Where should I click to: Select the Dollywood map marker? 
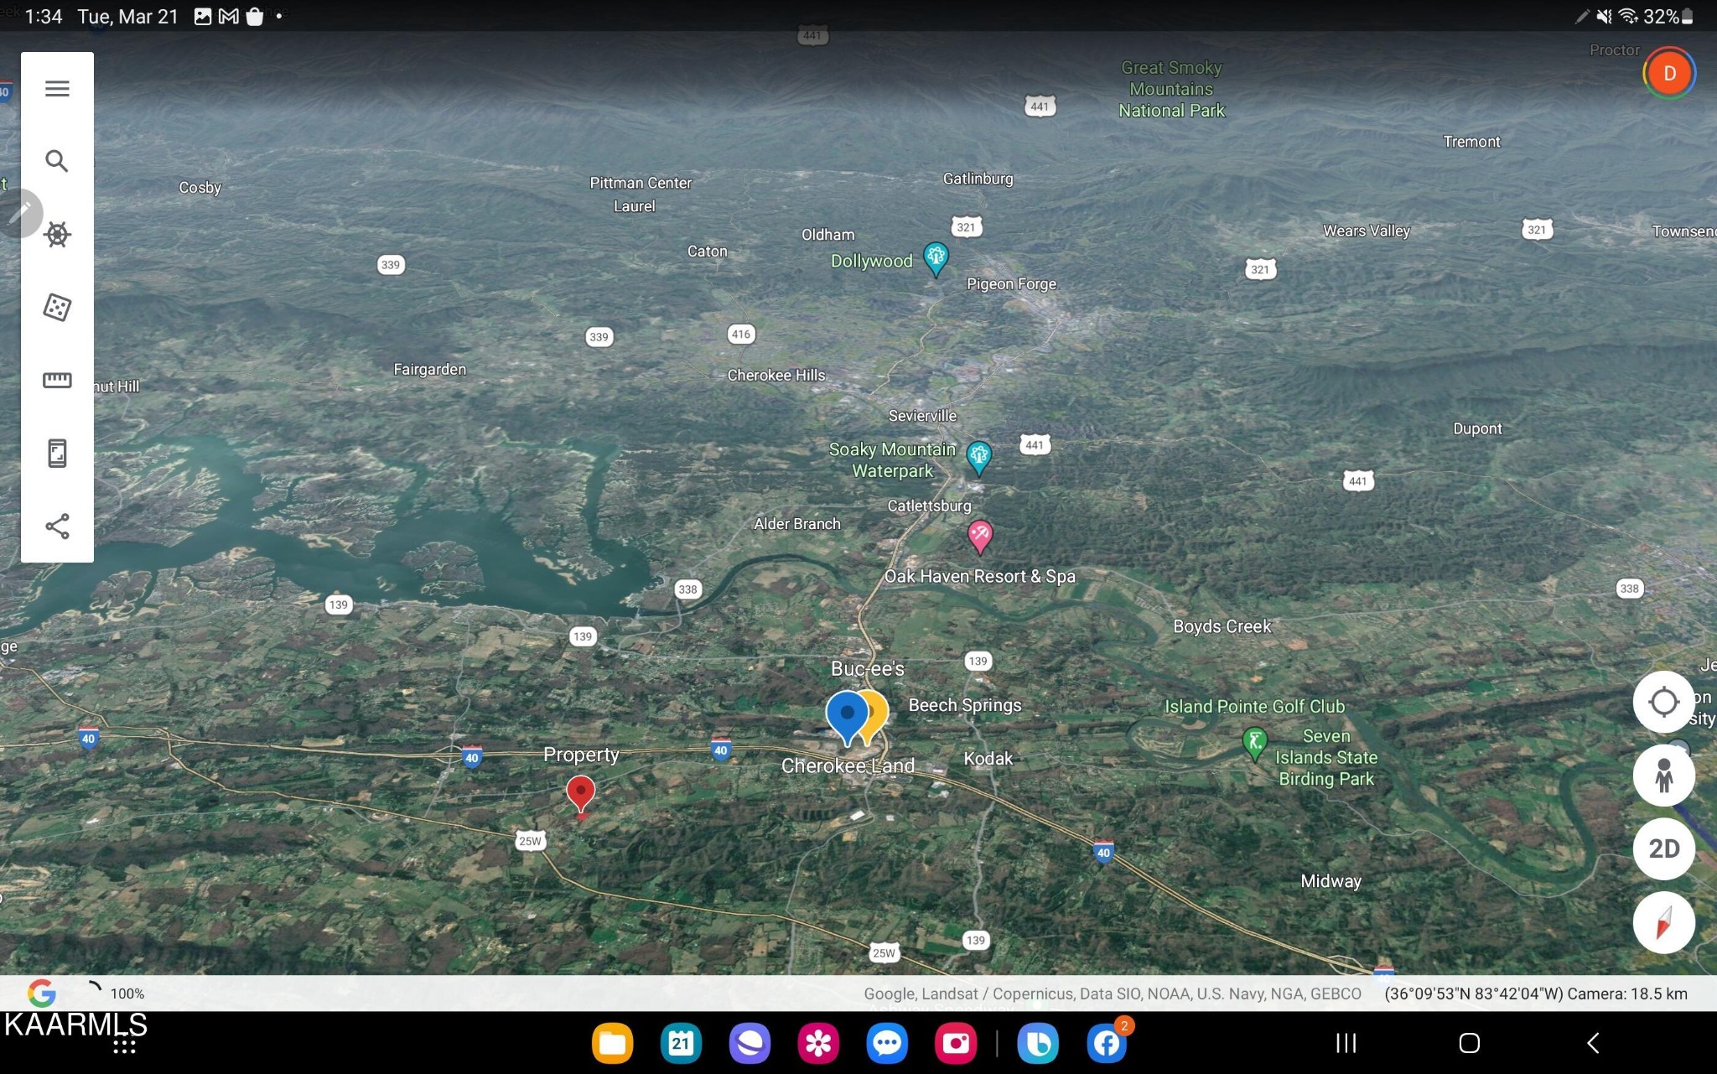pos(936,259)
